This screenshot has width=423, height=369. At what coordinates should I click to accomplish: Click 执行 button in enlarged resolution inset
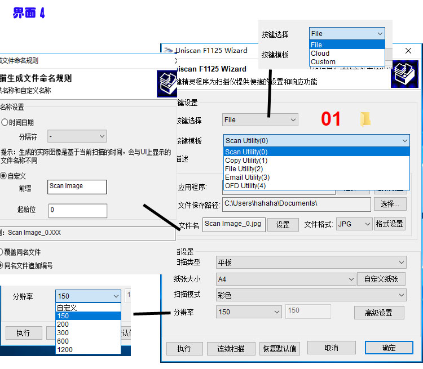24,333
